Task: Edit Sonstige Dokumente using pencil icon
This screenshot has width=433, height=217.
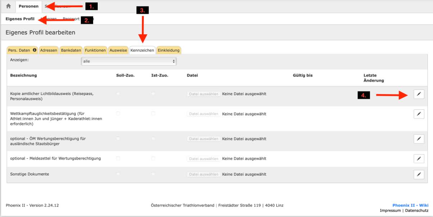Action: (419, 174)
